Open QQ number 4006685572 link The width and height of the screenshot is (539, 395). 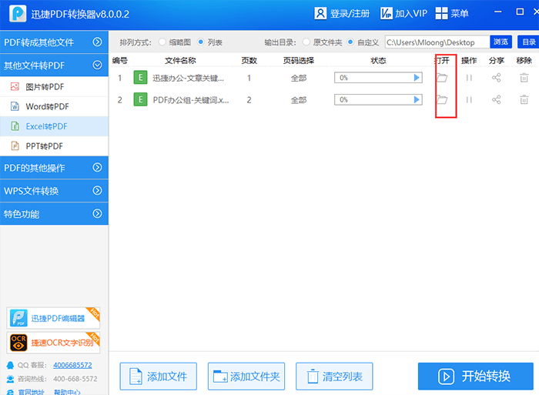coord(72,365)
